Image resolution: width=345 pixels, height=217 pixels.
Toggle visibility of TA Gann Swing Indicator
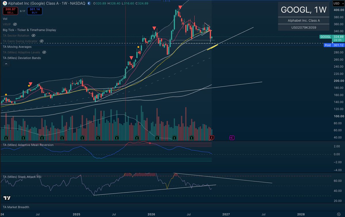point(41,41)
